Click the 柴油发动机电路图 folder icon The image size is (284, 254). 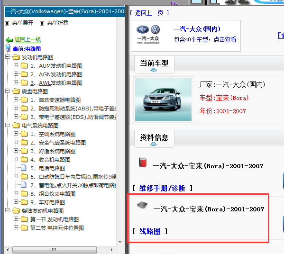16,210
